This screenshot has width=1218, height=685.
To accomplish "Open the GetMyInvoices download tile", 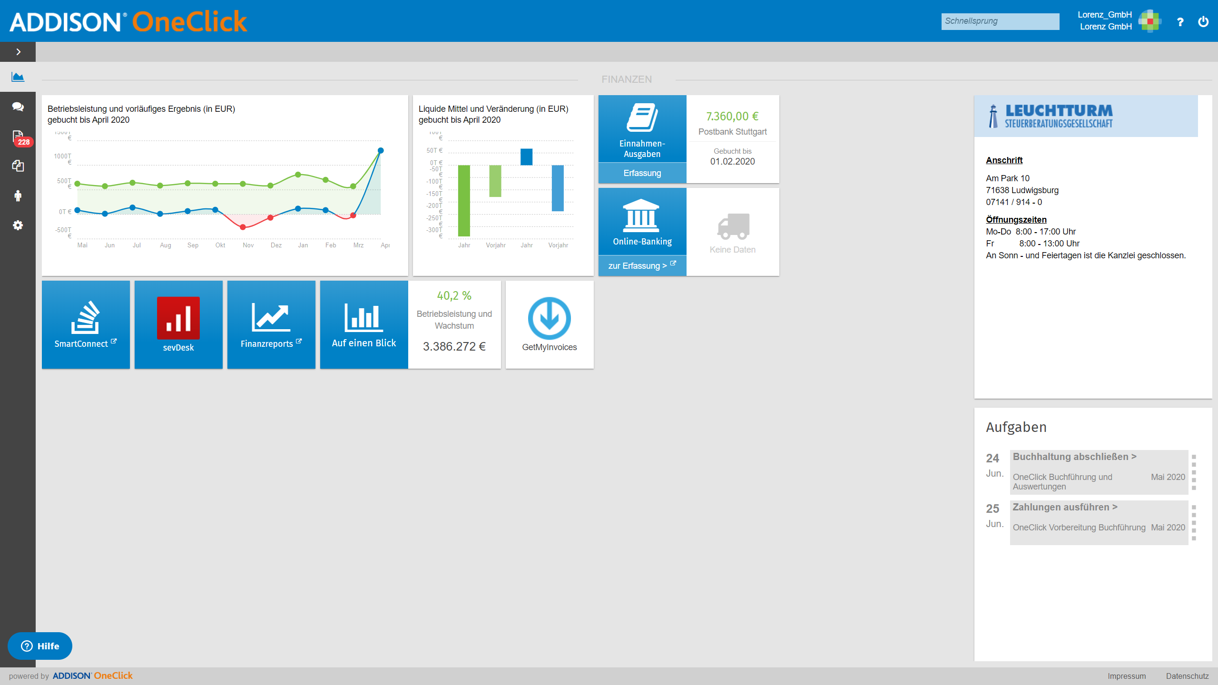I will click(x=550, y=324).
